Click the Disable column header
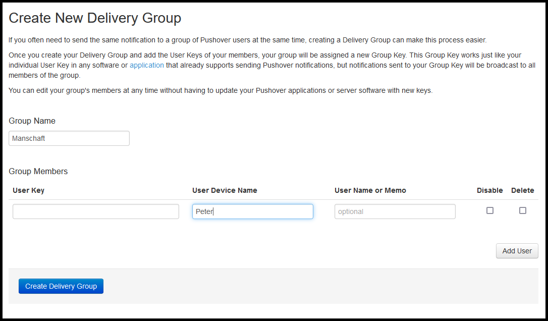548x321 pixels. click(489, 191)
